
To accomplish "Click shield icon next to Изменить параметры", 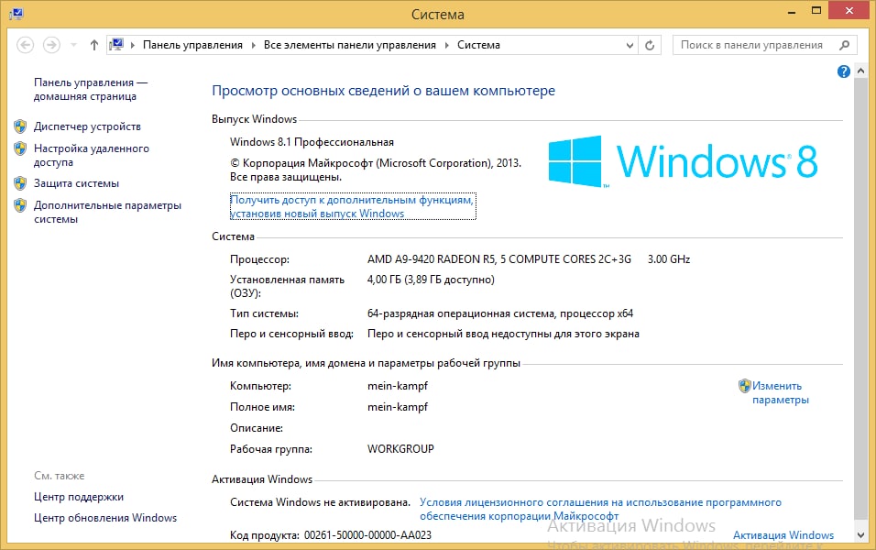I will point(744,386).
